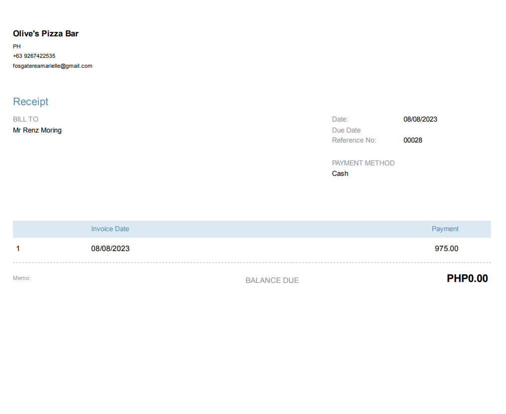Screen dimensions: 506x414
Task: Click the Receipt heading
Action: [x=31, y=102]
